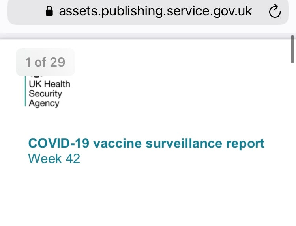The image size is (296, 226).
Task: Click the 'COVID-19 vaccine surveillance report' title
Action: click(146, 143)
